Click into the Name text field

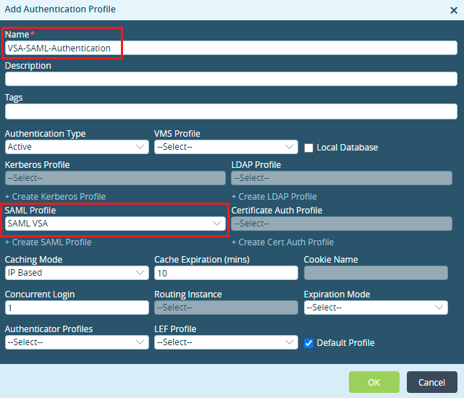(x=232, y=48)
